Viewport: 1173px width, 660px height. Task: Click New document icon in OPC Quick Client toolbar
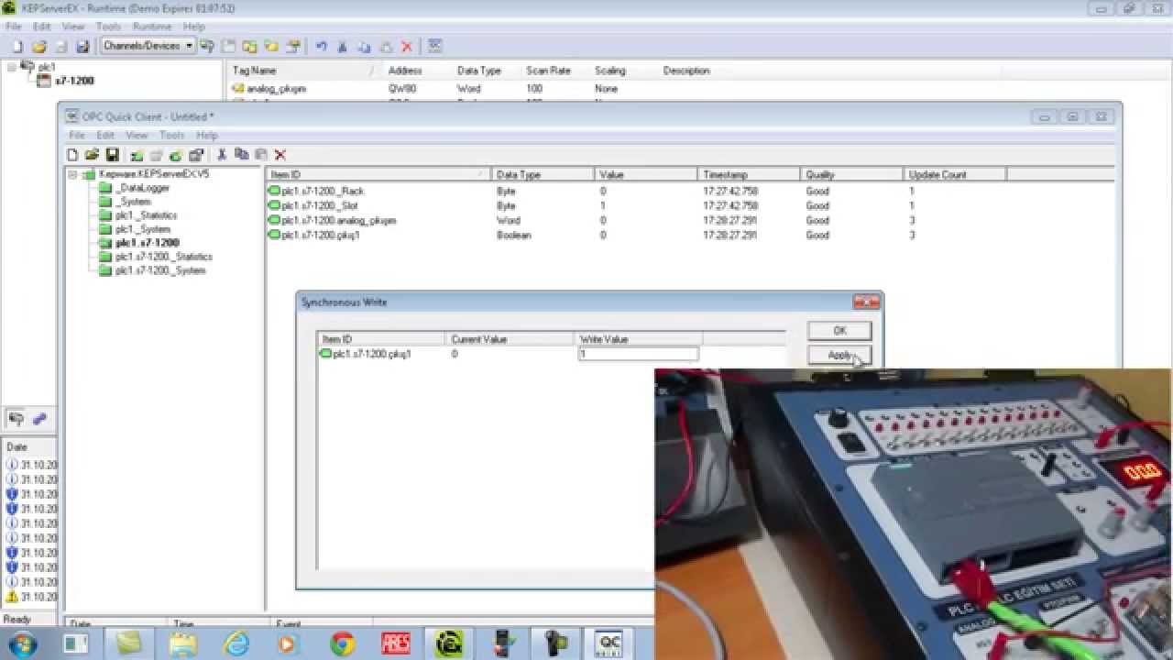[72, 155]
